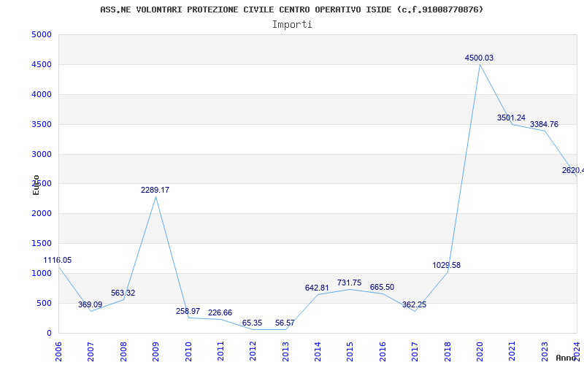584x365 pixels.
Task: Click the 2012 year axis label
Action: click(x=253, y=350)
